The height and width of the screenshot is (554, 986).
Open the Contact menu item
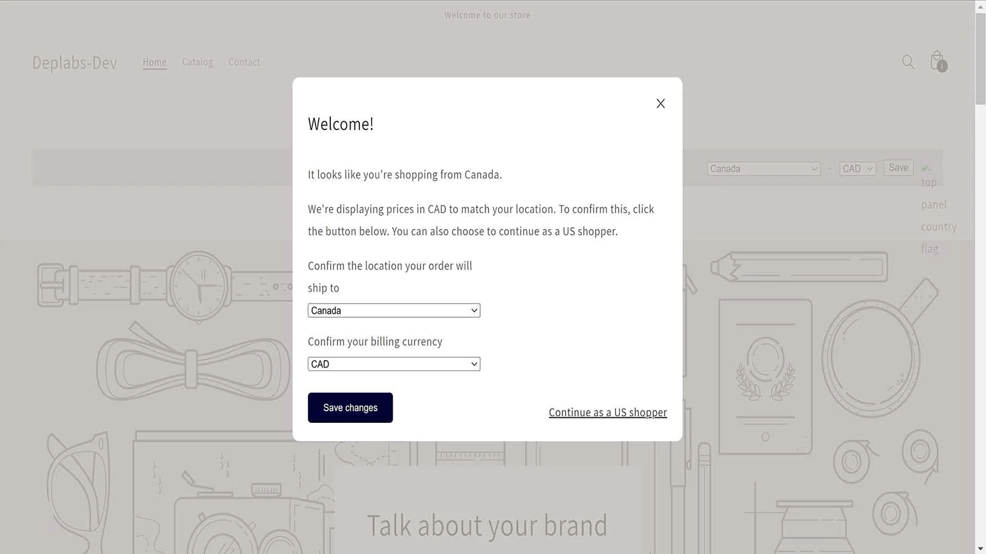(x=244, y=62)
